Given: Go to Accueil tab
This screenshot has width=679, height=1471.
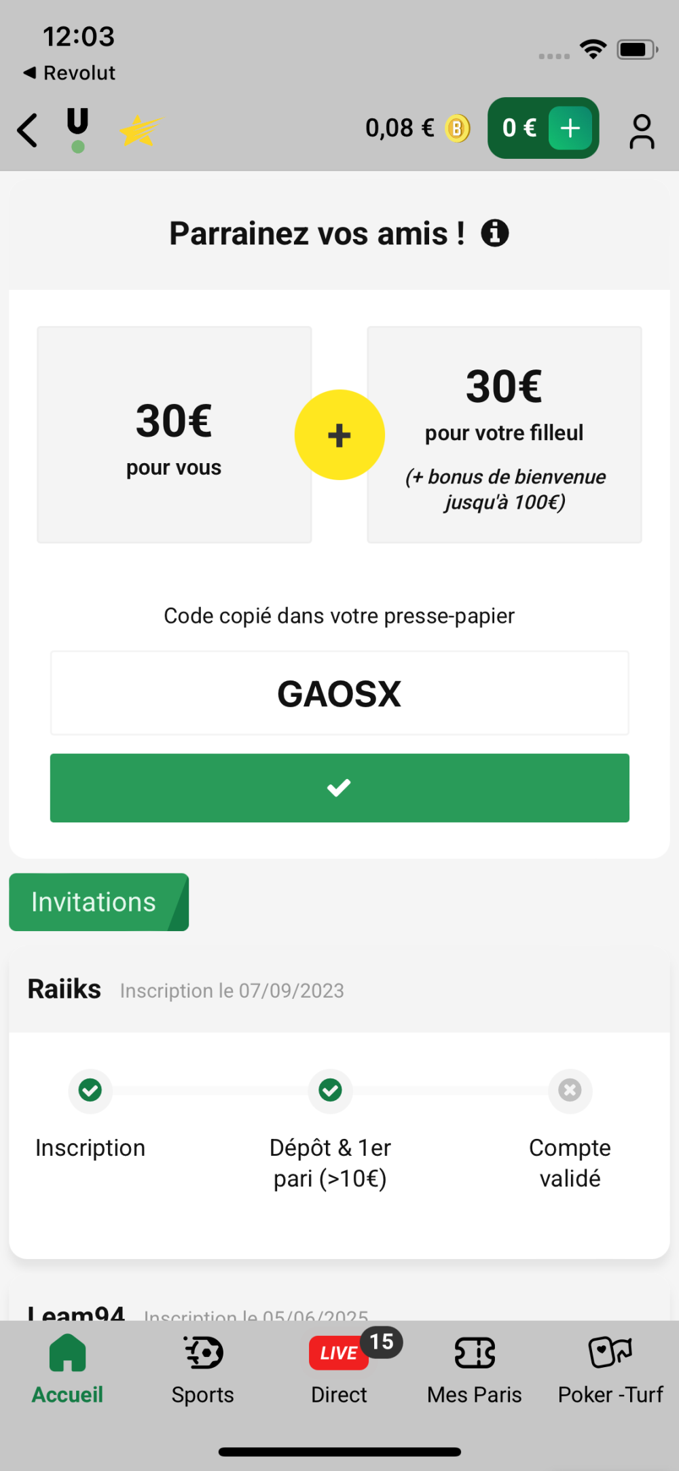Looking at the screenshot, I should coord(68,1369).
